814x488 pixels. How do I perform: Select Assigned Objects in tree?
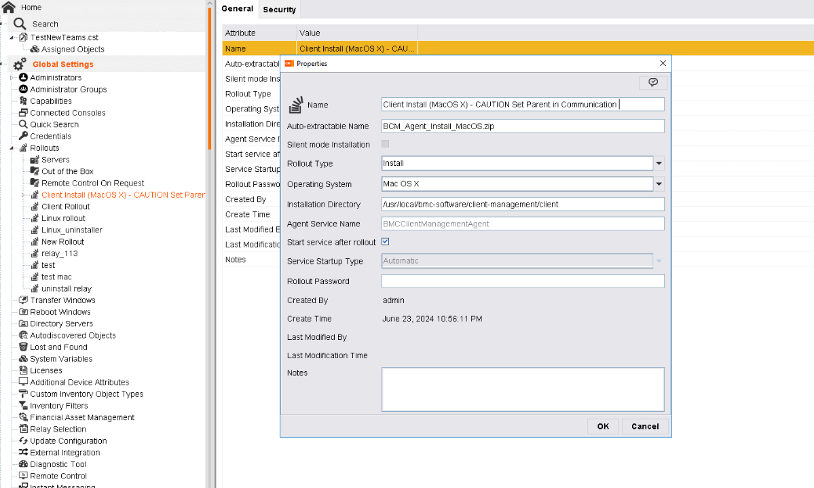[x=73, y=49]
